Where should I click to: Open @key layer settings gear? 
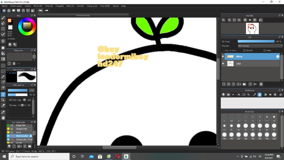coord(278,57)
